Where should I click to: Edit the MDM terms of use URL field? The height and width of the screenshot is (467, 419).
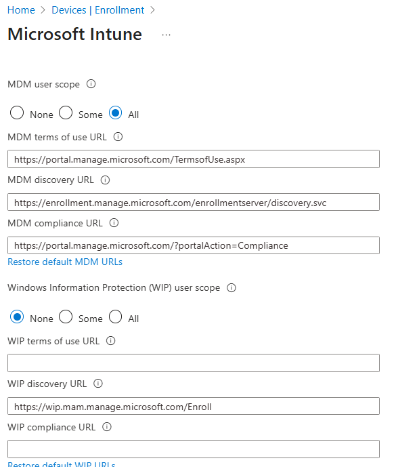click(x=194, y=159)
